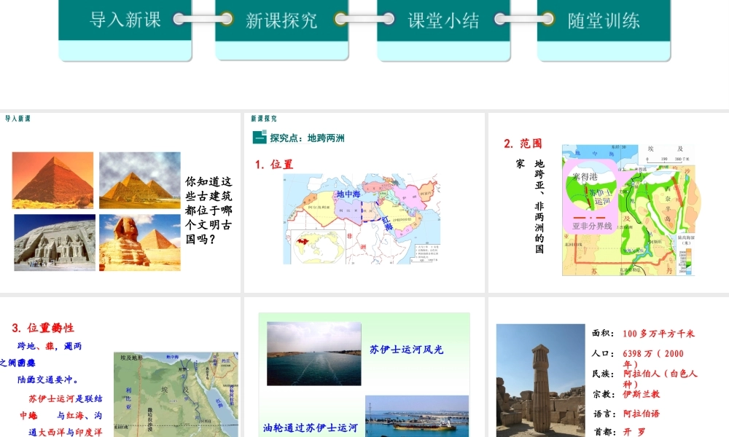Click the 宗教： label
Screen dimensions: 729x437
tap(604, 394)
